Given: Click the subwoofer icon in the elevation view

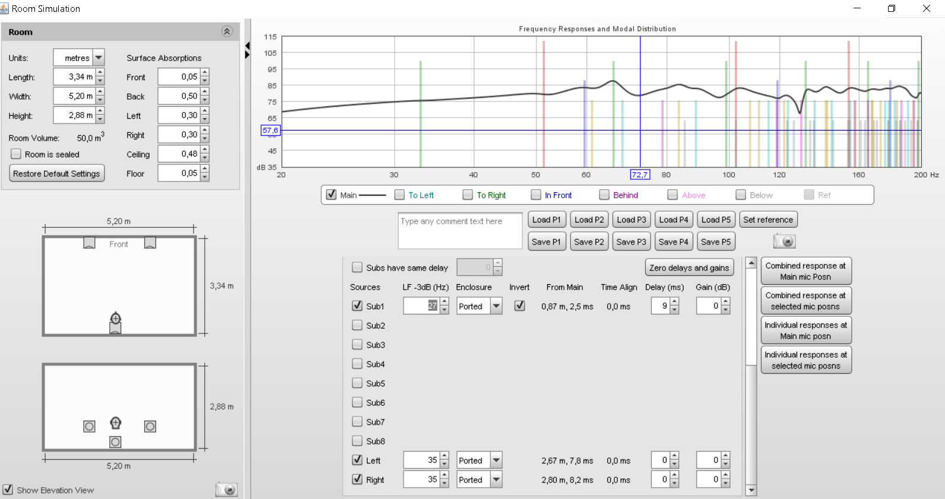Looking at the screenshot, I should point(116,442).
